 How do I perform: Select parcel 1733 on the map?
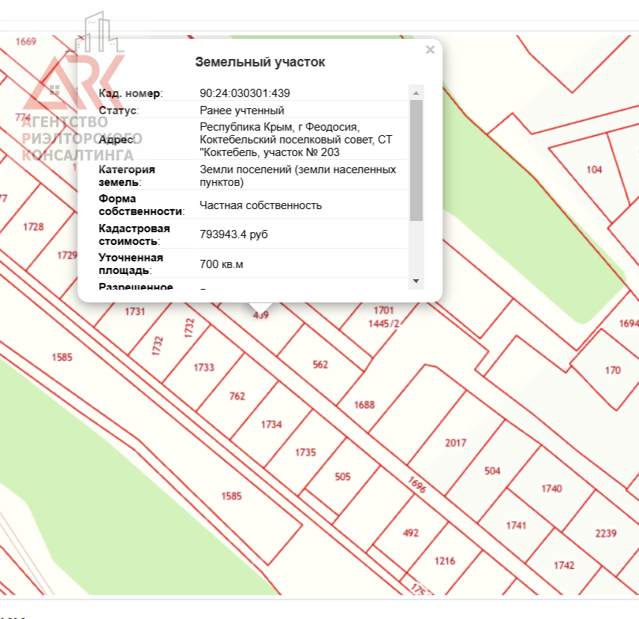[x=204, y=367]
